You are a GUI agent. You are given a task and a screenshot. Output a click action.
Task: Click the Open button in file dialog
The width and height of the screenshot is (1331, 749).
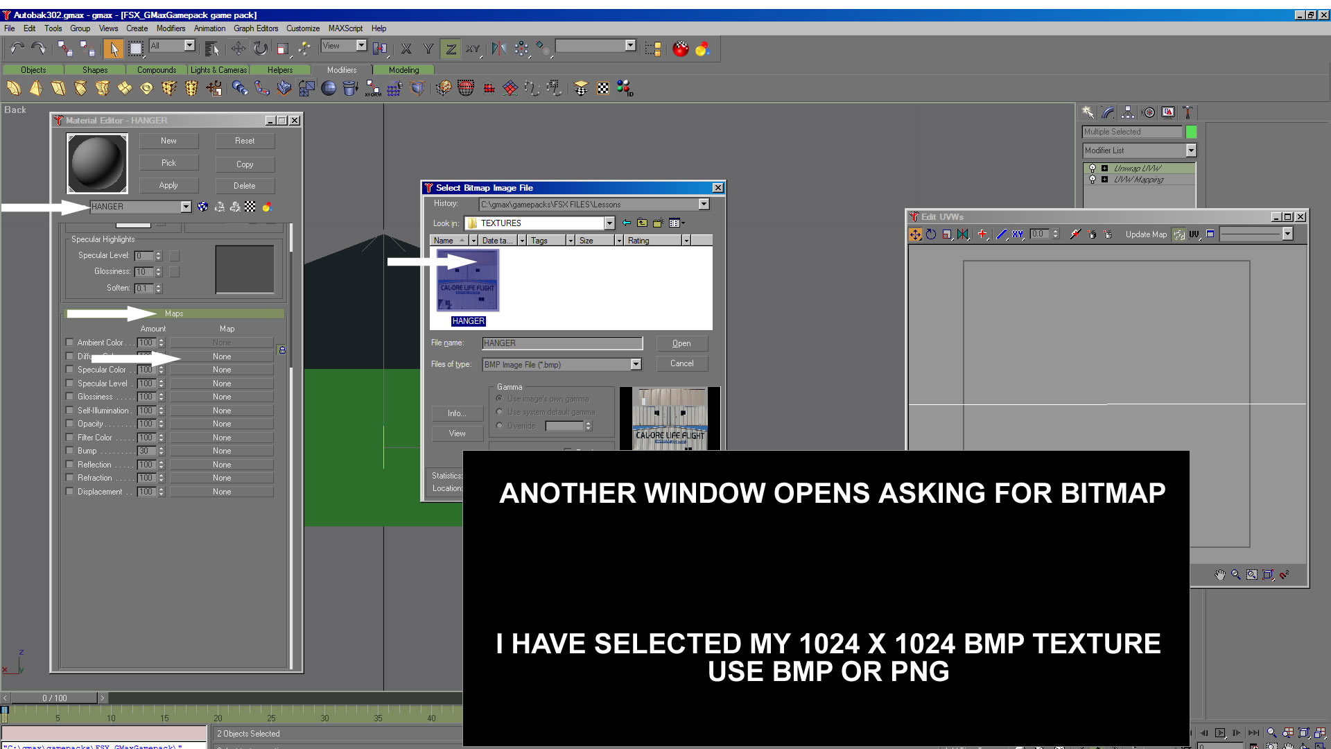681,343
